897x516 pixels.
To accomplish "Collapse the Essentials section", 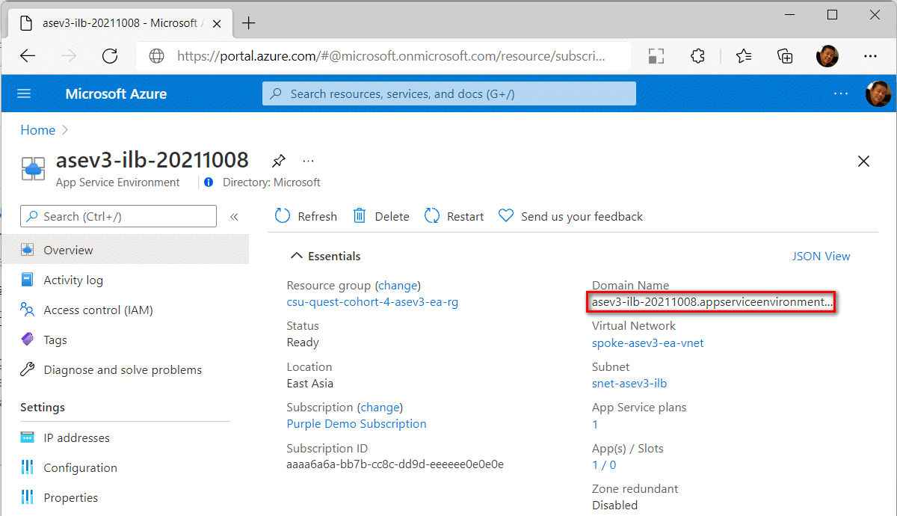I will coord(298,255).
